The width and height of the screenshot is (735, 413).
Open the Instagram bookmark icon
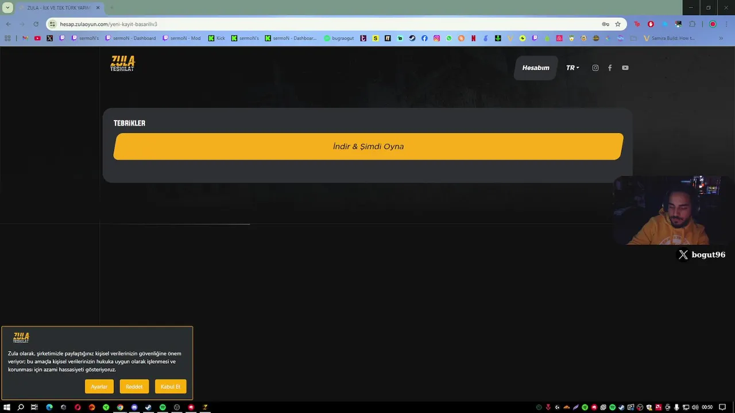tap(436, 38)
